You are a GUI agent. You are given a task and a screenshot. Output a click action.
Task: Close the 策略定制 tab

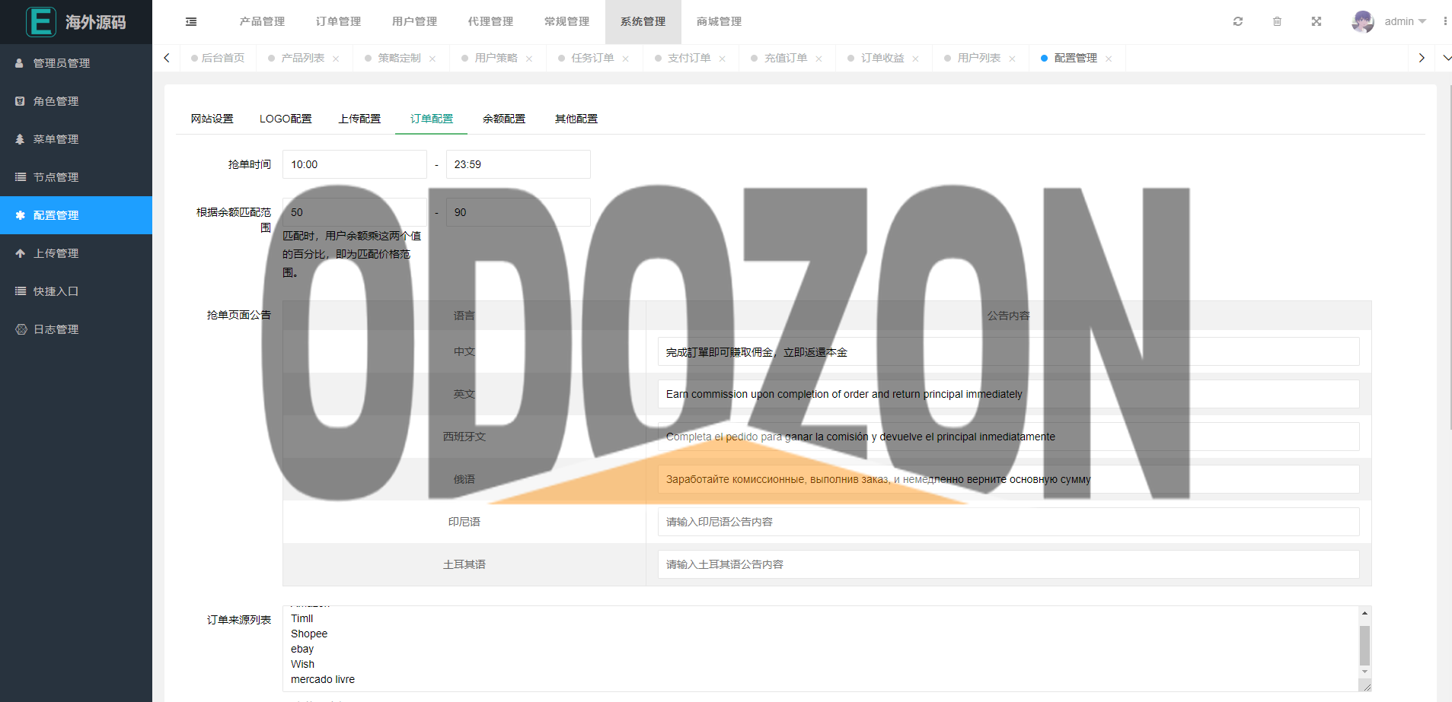pos(432,59)
